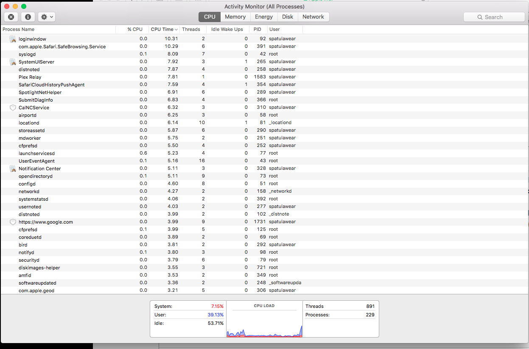Switch to the Energy tab
Image resolution: width=529 pixels, height=349 pixels.
tap(264, 17)
